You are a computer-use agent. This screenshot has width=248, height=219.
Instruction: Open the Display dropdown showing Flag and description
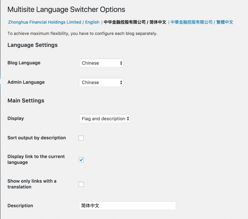click(x=104, y=119)
